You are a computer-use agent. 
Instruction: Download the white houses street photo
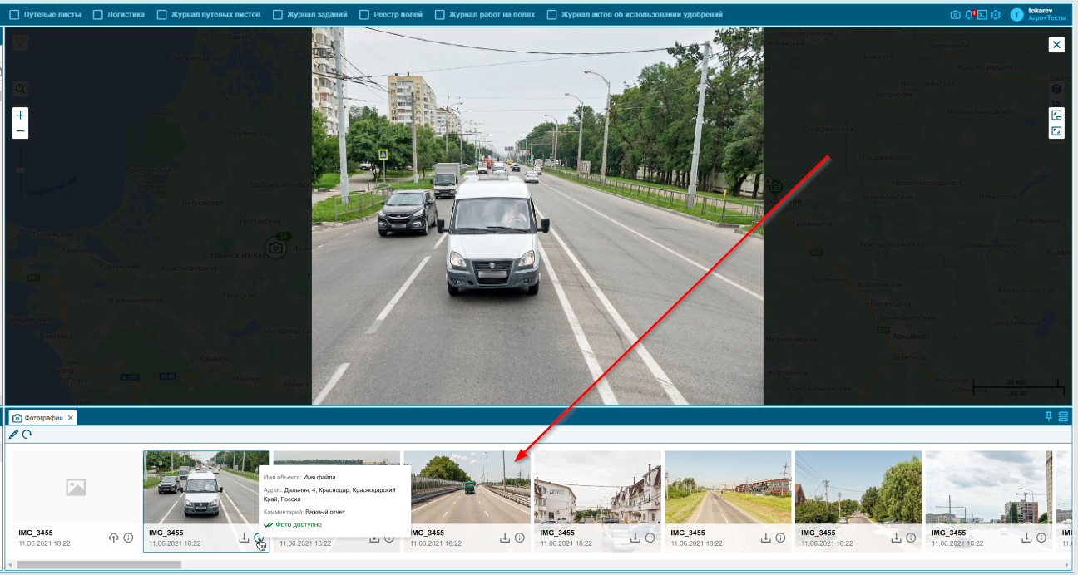(635, 538)
